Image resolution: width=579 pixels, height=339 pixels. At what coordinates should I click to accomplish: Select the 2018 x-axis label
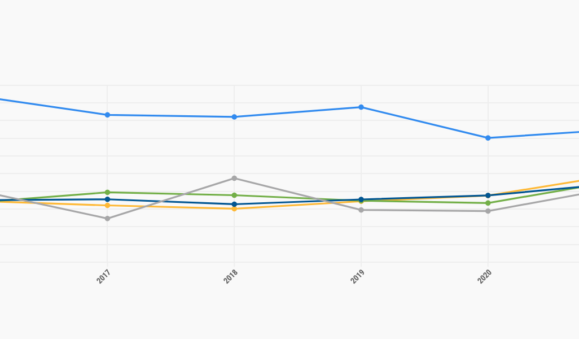pos(230,276)
